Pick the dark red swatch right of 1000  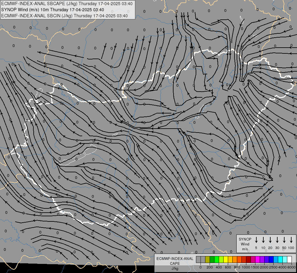248,259
